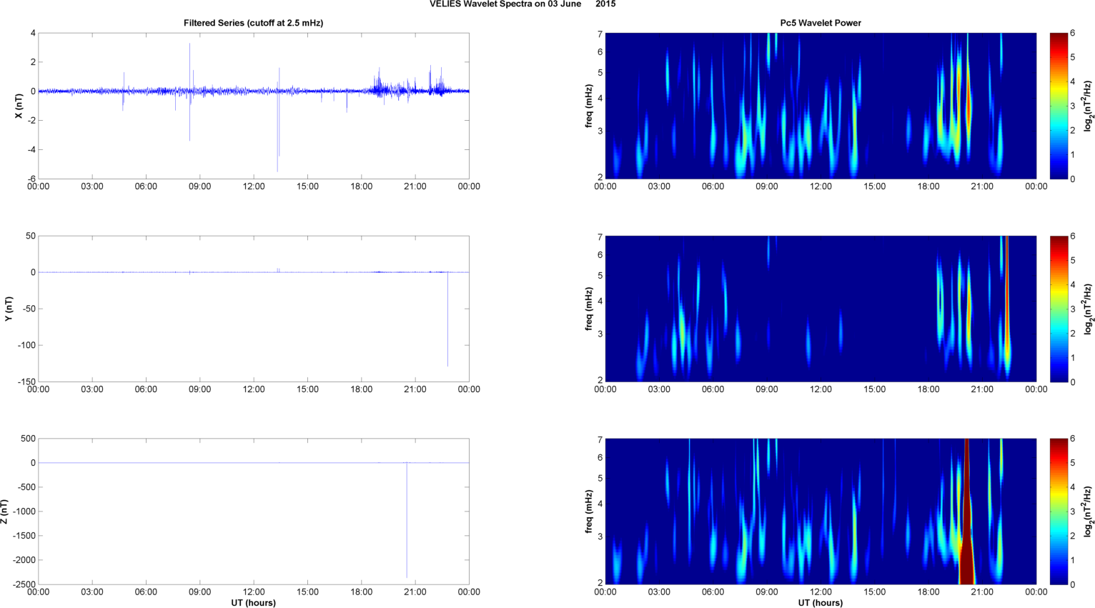The image size is (1095, 608).
Task: Select the "Filtered Series (cutoff at 2.5 mHz)" heading
Action: [253, 23]
